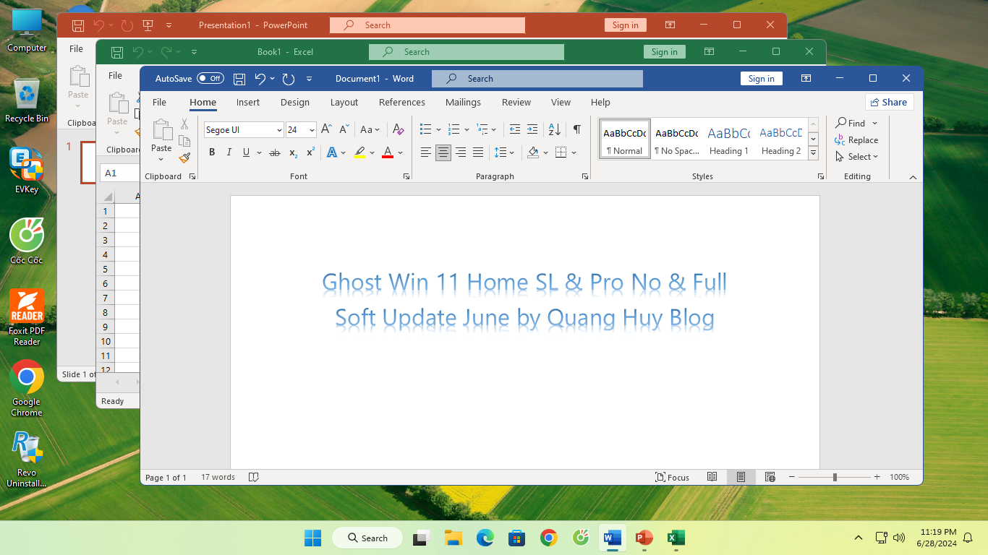Toggle Italic formatting
Image resolution: width=988 pixels, height=555 pixels.
tap(229, 152)
